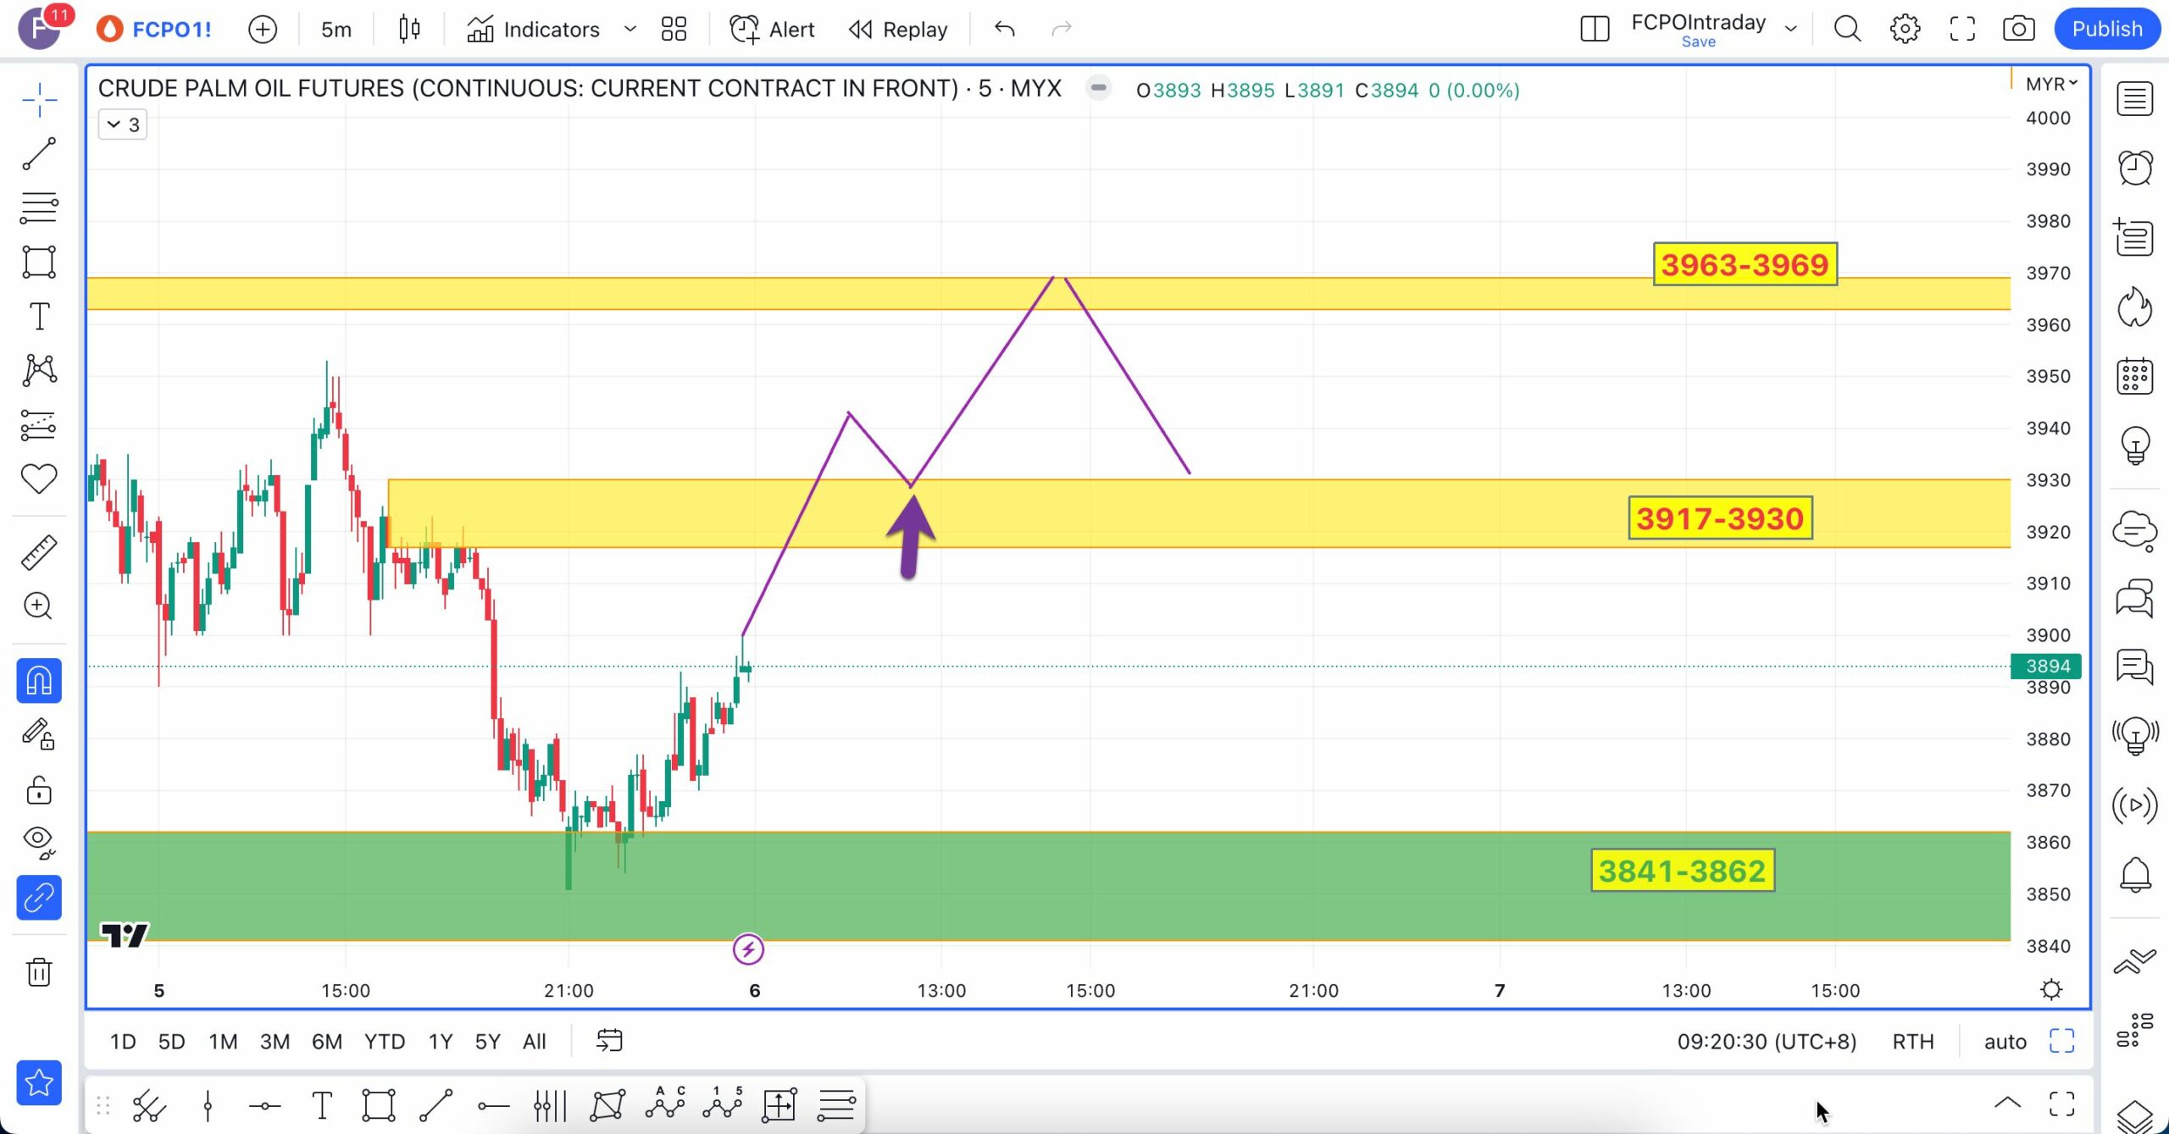Open the Alerts alarm clock panel
Viewport: 2169px width, 1134px height.
2134,168
